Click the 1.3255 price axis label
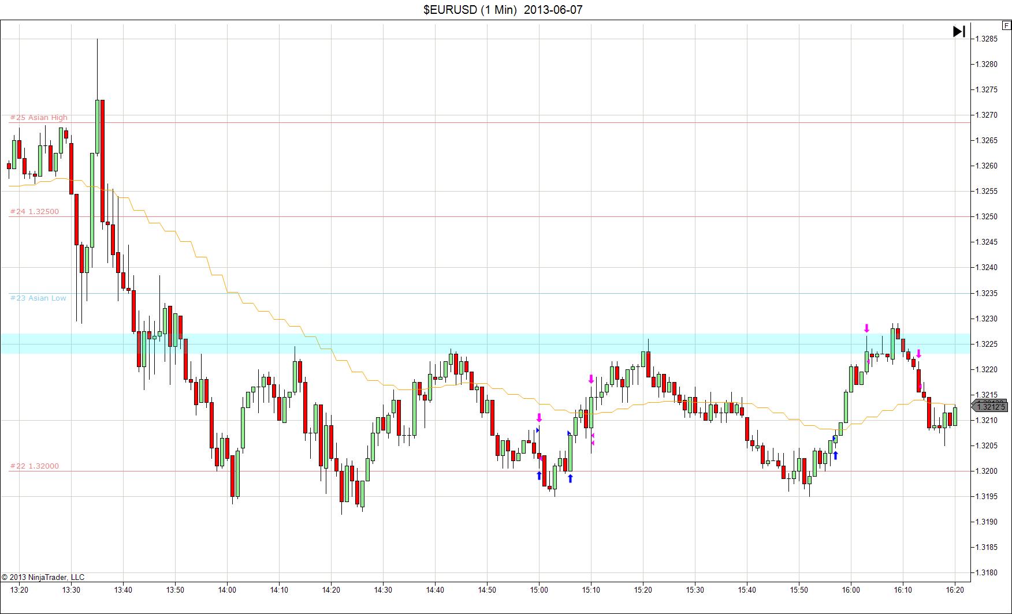The height and width of the screenshot is (614, 1012). [x=986, y=192]
